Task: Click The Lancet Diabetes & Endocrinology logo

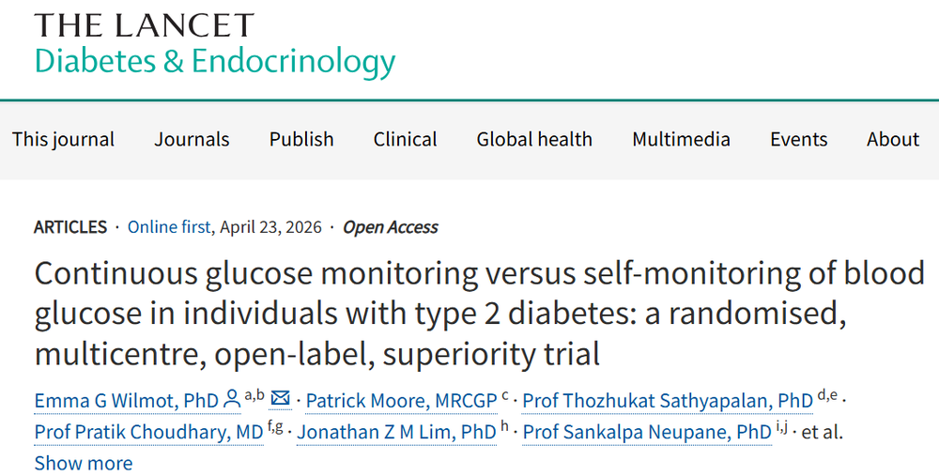Action: pos(214,44)
